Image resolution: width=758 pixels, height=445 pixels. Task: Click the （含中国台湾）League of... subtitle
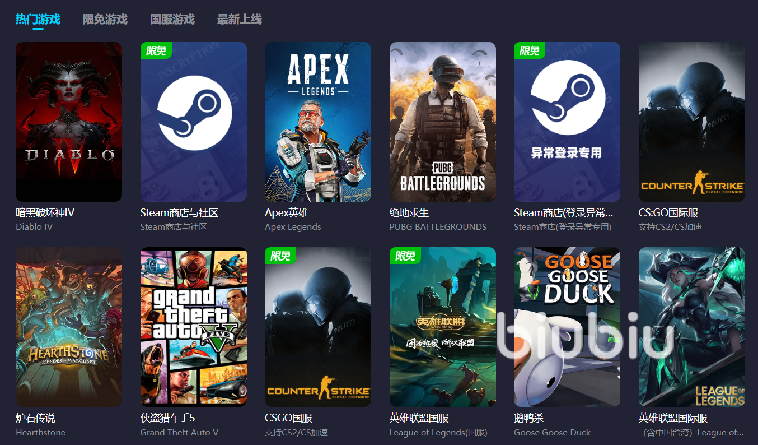(691, 432)
